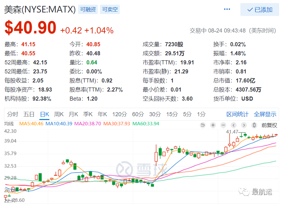Open the 前复权 adjustment dropdown
The height and width of the screenshot is (204, 281).
[269, 125]
